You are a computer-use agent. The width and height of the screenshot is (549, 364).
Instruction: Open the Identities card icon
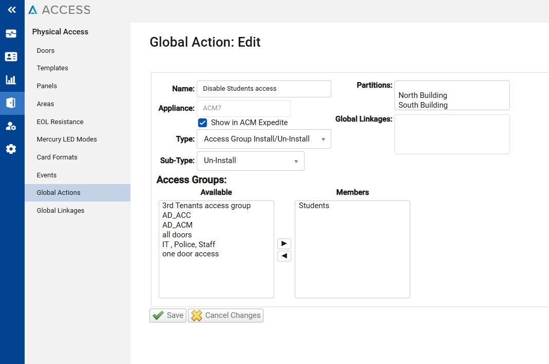pyautogui.click(x=11, y=56)
